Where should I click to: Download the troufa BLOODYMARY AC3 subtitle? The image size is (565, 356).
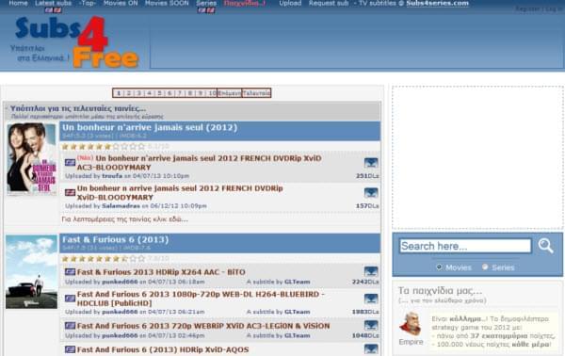(371, 163)
